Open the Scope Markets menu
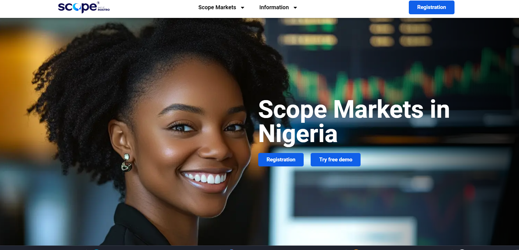 (217, 7)
